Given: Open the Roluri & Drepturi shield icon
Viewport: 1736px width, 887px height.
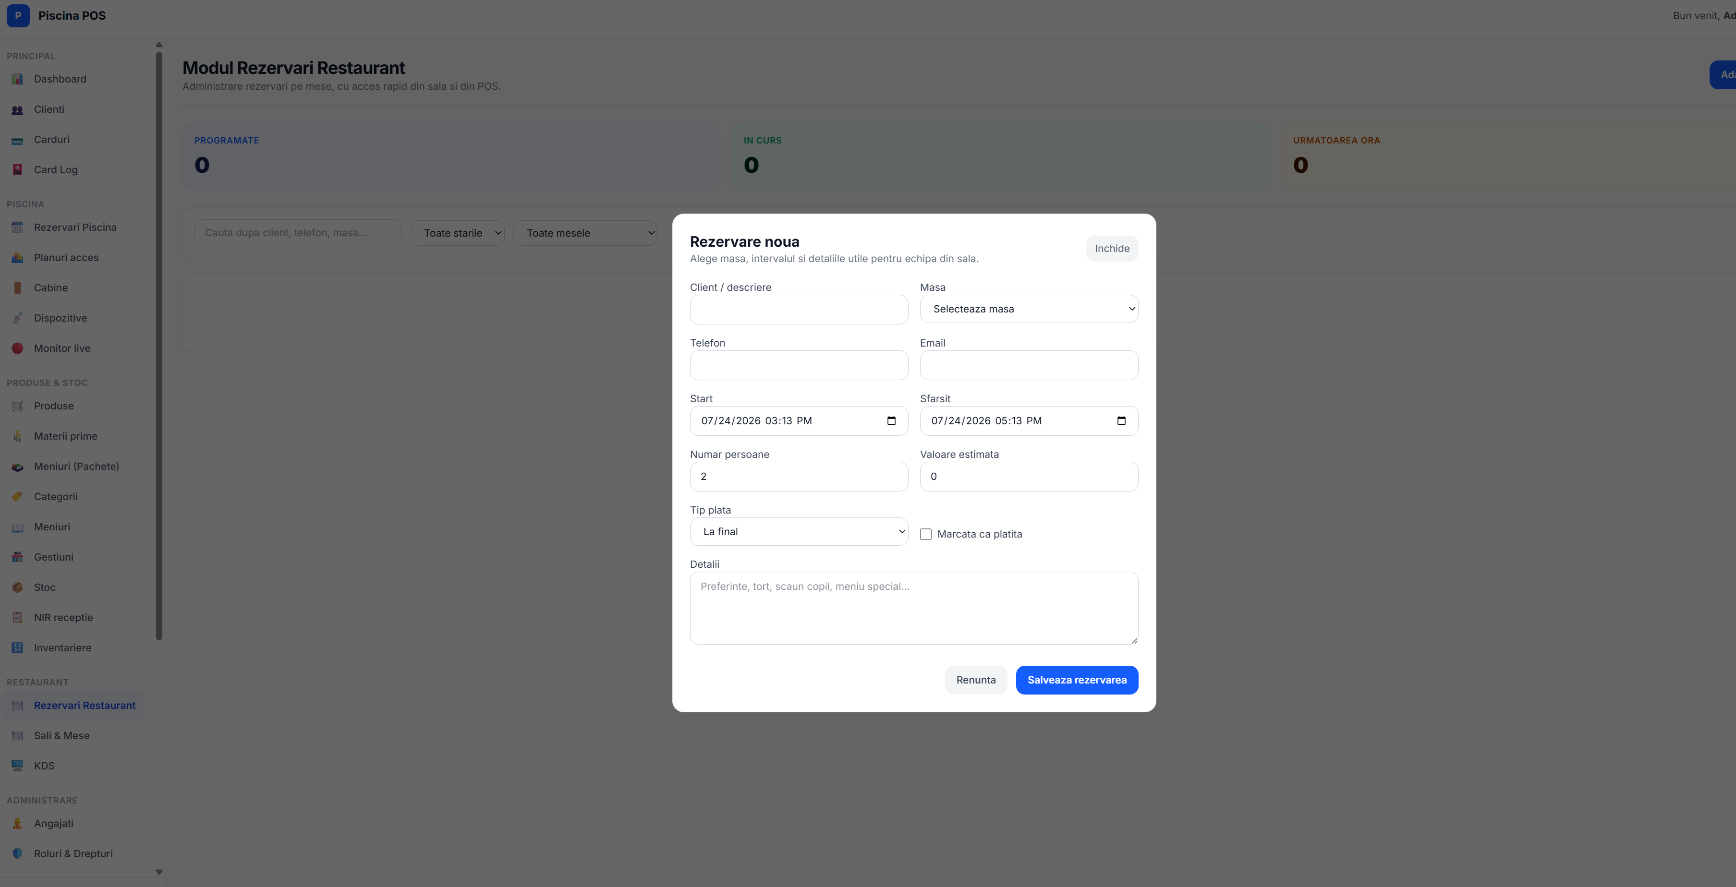Looking at the screenshot, I should tap(17, 854).
